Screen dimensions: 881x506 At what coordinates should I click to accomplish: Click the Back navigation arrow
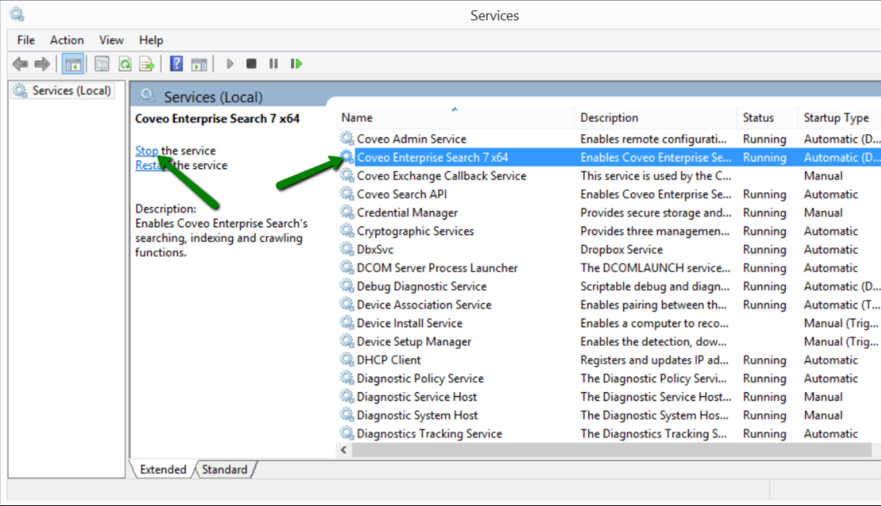pos(19,63)
